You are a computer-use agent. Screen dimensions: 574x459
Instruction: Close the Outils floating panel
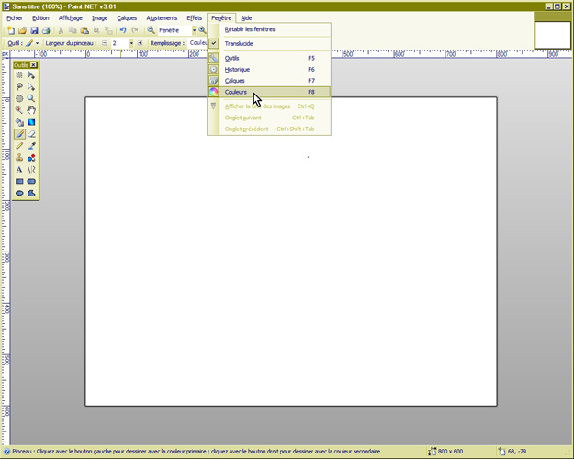[x=33, y=64]
